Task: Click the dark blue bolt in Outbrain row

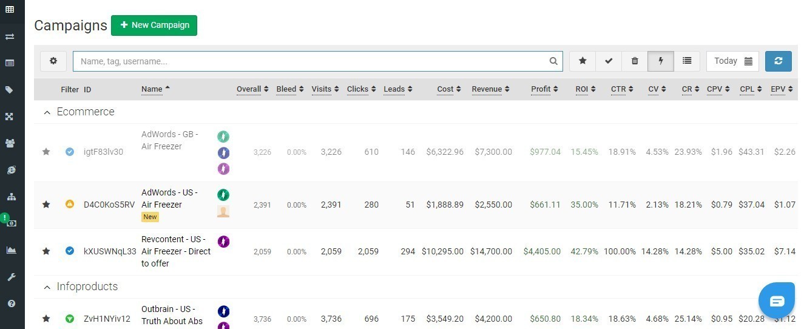Action: click(223, 311)
